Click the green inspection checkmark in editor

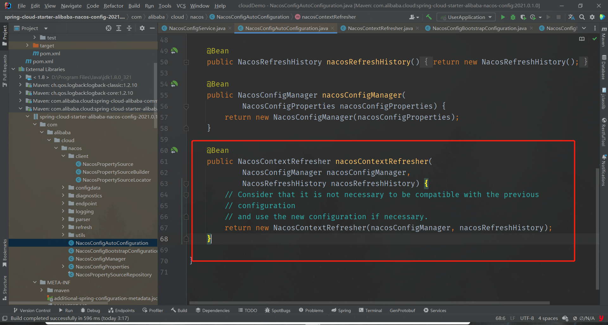(x=594, y=39)
